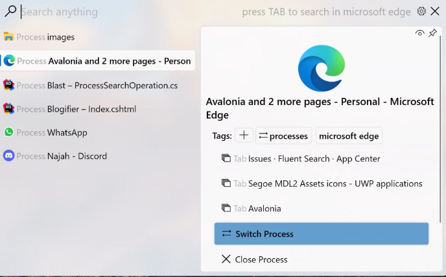Open settings via the gear icon

pos(421,12)
